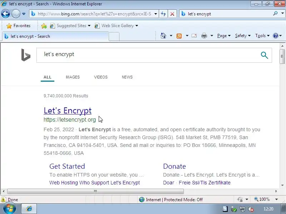Viewport: 286px width, 214px height.
Task: Open recent pages dropdown next to Forward button
Action: click(24, 14)
